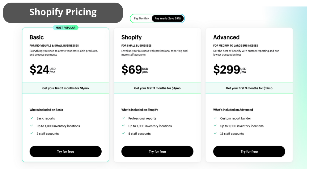The width and height of the screenshot is (309, 173).
Task: Switch billing to Pay Monthly
Action: tap(141, 18)
